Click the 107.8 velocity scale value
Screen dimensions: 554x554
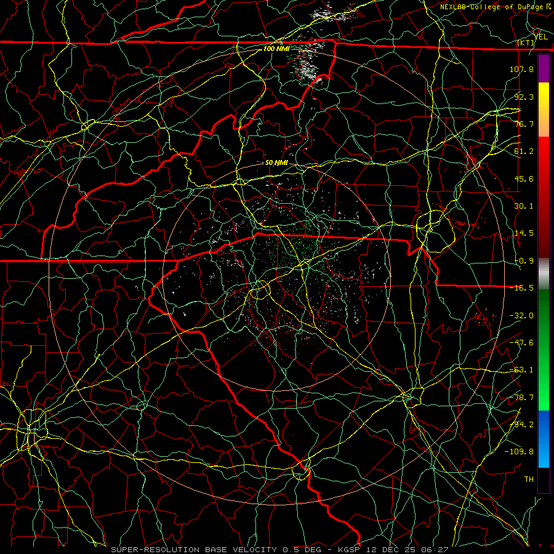coord(521,69)
